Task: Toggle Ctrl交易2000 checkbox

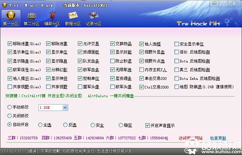Action: [x=141, y=87]
